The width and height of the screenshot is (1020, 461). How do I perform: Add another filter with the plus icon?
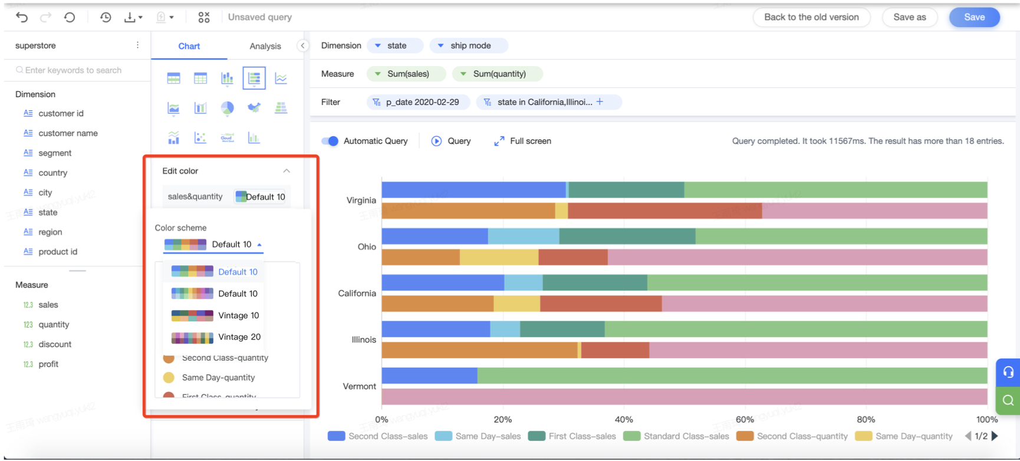click(x=600, y=101)
